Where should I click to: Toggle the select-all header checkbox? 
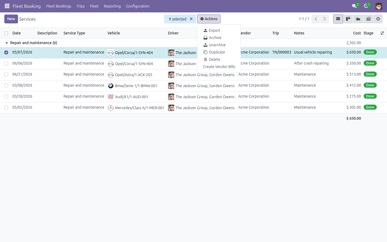pyautogui.click(x=6, y=33)
